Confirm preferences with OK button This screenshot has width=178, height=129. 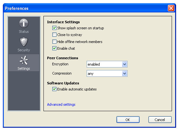coord(128,120)
